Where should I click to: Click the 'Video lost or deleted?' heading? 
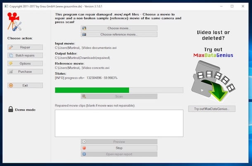click(213, 35)
